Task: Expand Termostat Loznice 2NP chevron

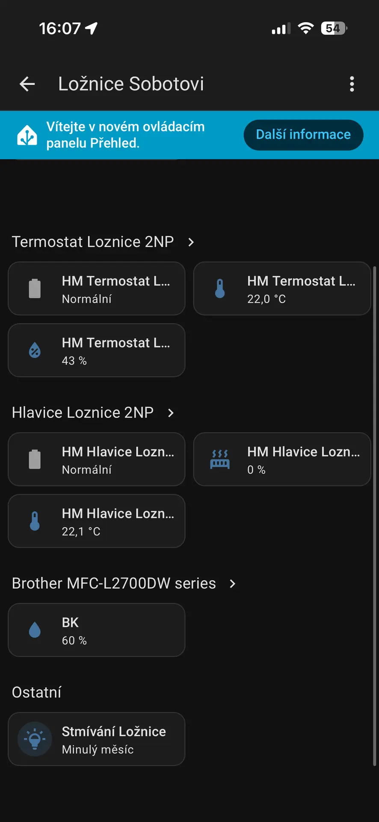Action: click(x=191, y=242)
